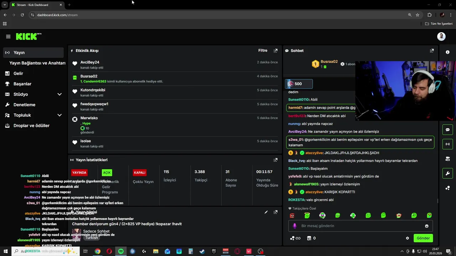Click the webcam overlay thumbnail
This screenshot has height=256, width=456.
point(405,91)
